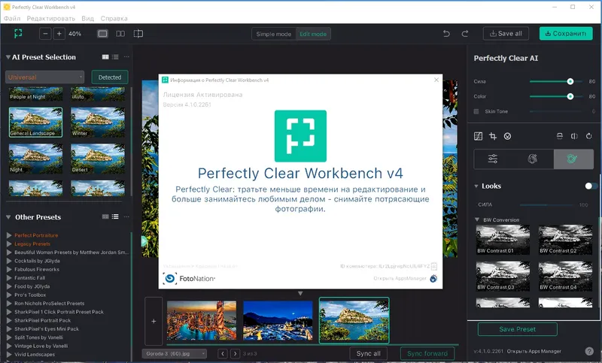Expand Cocktails by JGlyda presets
602x363 pixels.
(9, 261)
